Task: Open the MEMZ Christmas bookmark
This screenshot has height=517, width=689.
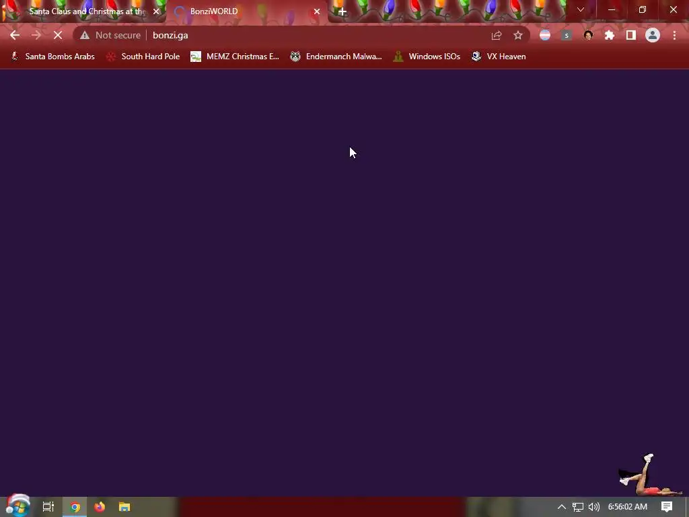Action: tap(235, 57)
